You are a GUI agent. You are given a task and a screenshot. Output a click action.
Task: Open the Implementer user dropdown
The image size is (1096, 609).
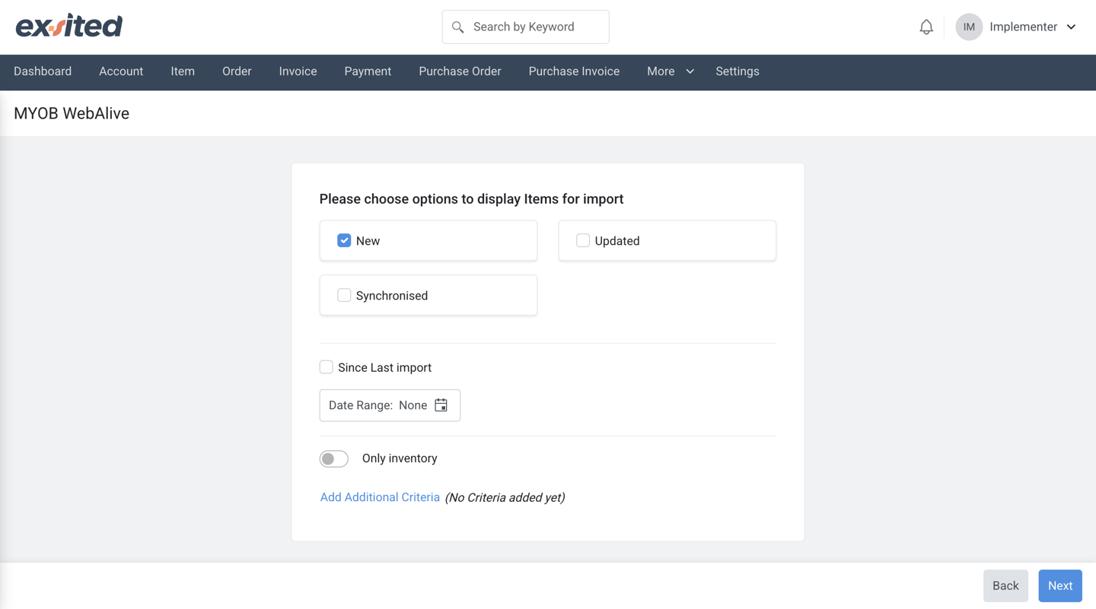[x=1033, y=27]
